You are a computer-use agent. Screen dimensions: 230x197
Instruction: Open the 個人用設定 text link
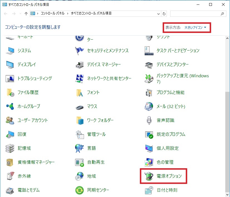click(x=168, y=148)
